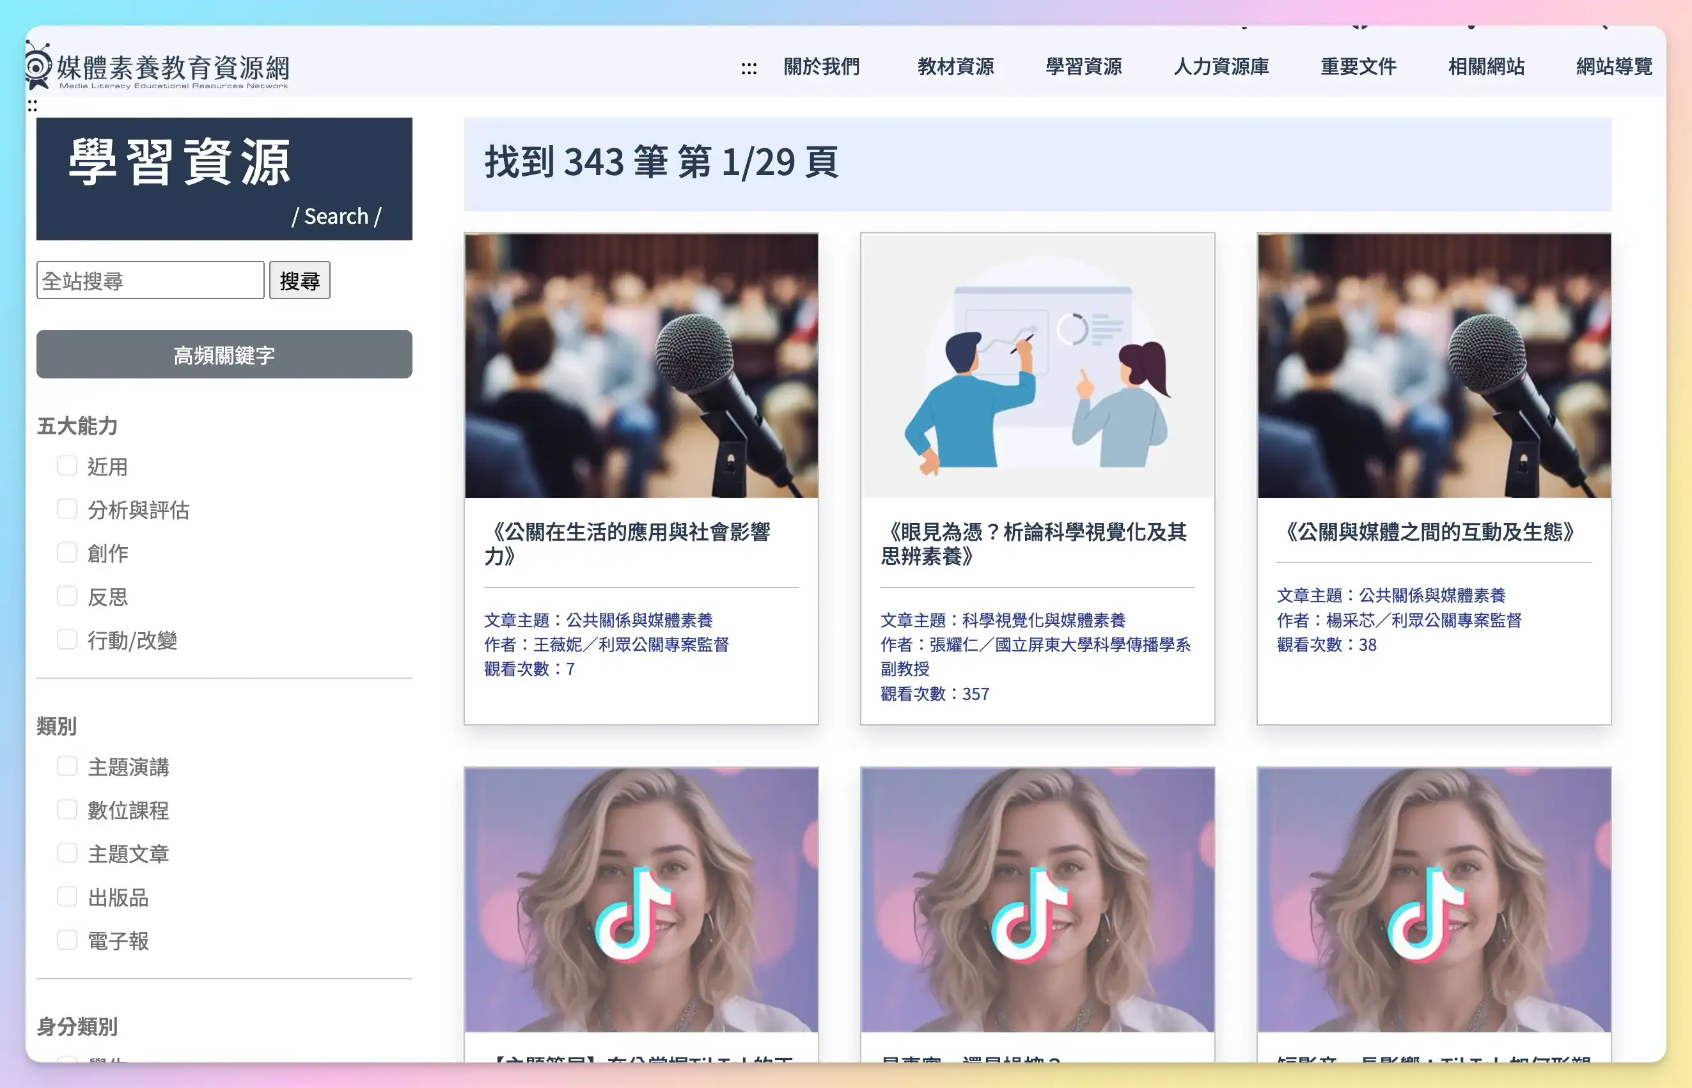Click the 媒體素養教育資源網 site logo
The image size is (1692, 1088).
coord(157,67)
